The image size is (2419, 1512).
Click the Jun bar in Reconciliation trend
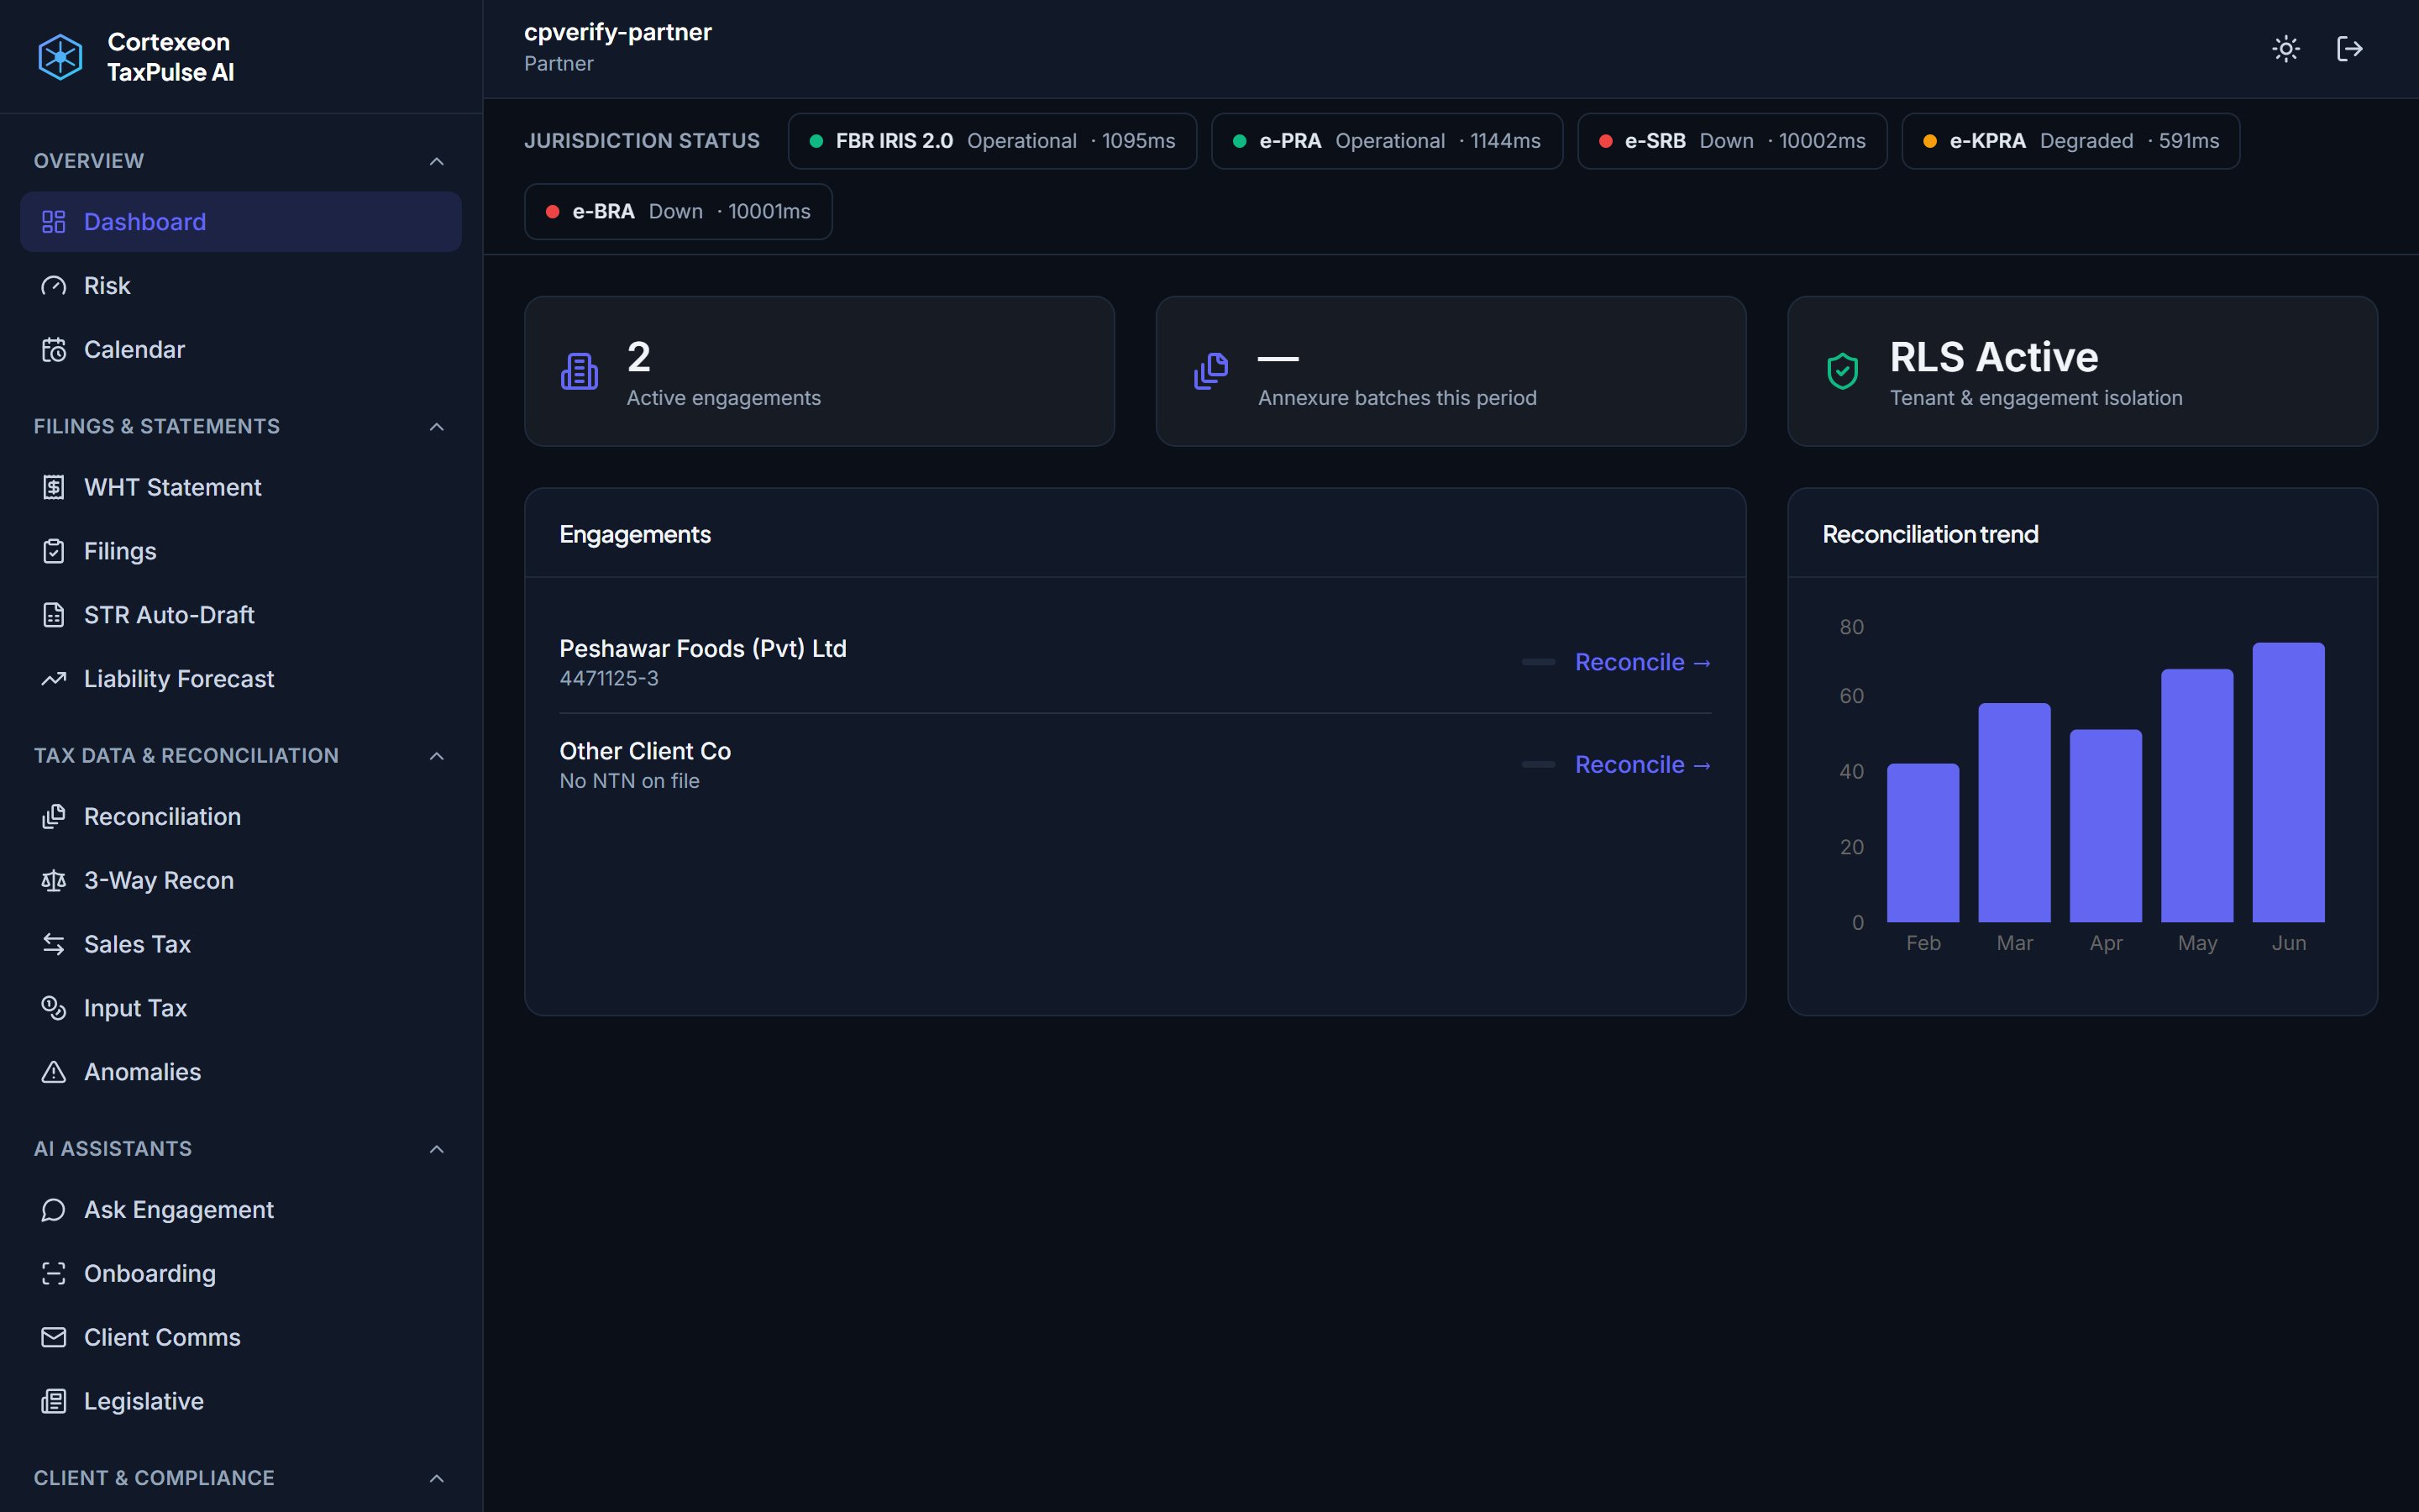coord(2288,782)
